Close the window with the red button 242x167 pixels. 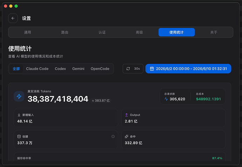(x=6, y=6)
